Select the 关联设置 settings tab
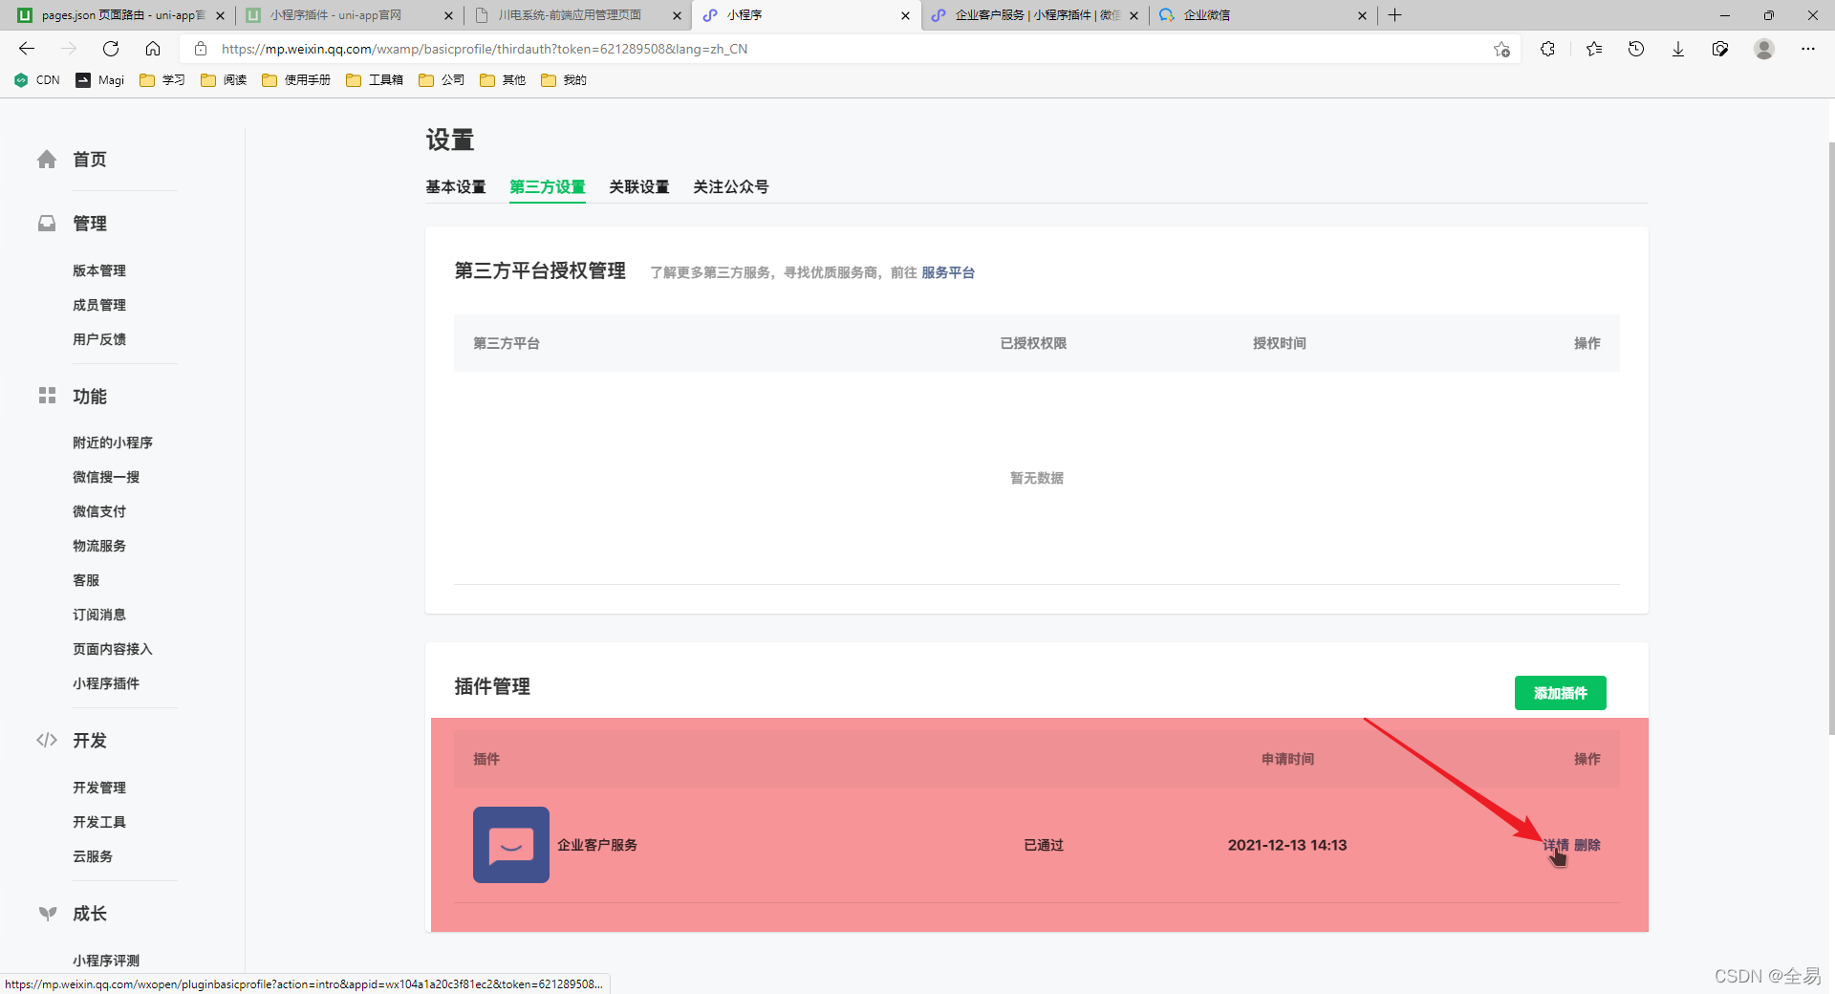The image size is (1835, 994). [639, 187]
